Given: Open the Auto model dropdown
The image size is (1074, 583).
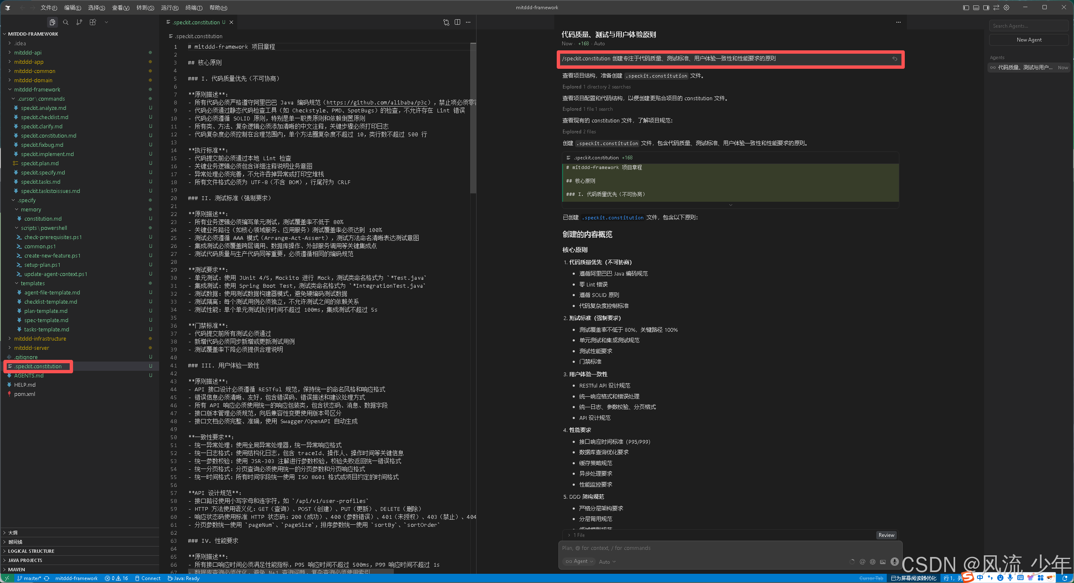Looking at the screenshot, I should pyautogui.click(x=607, y=562).
